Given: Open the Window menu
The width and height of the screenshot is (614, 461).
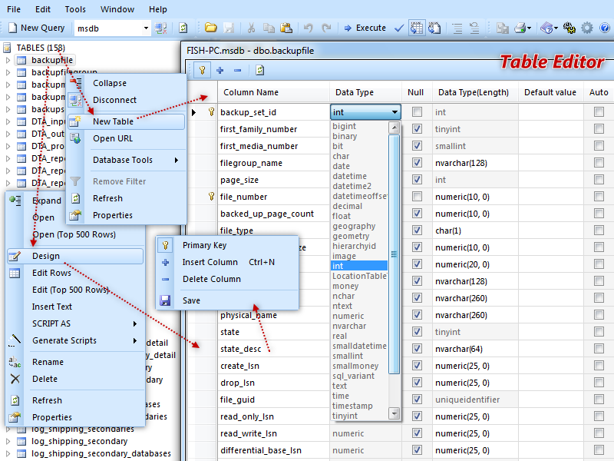Looking at the screenshot, I should pos(117,9).
